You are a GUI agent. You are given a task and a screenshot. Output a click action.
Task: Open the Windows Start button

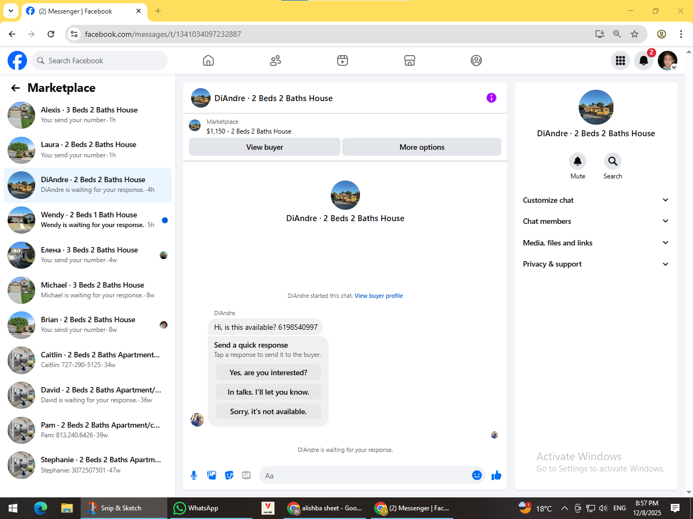(x=13, y=508)
